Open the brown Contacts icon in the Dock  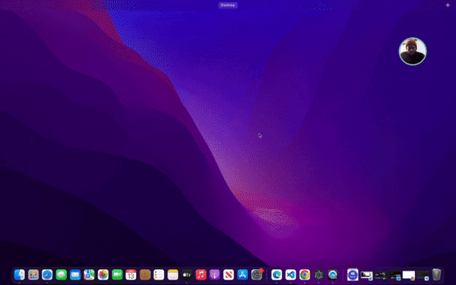[x=145, y=274]
